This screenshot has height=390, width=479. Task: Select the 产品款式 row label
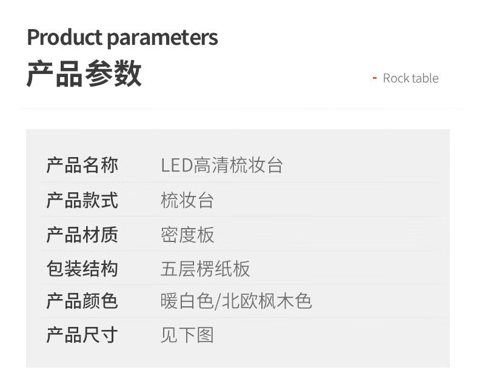click(x=82, y=200)
